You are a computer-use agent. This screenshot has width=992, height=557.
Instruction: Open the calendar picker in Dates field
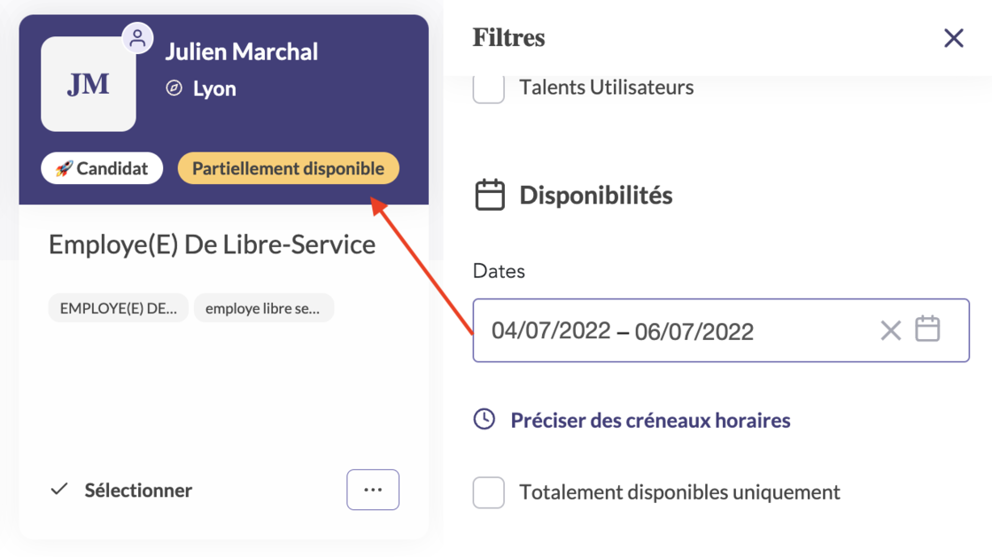pos(927,329)
